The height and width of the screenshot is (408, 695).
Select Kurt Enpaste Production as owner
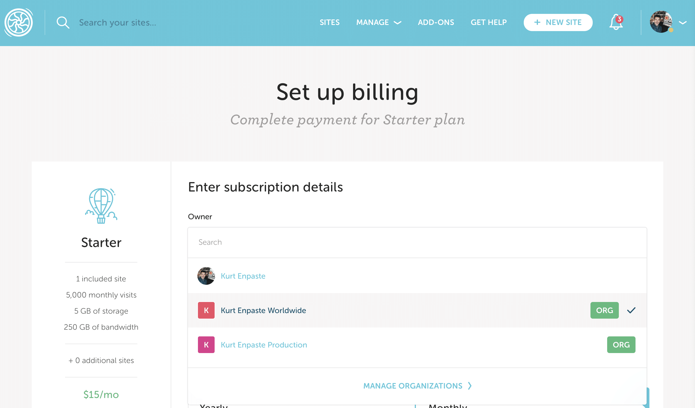click(x=264, y=345)
